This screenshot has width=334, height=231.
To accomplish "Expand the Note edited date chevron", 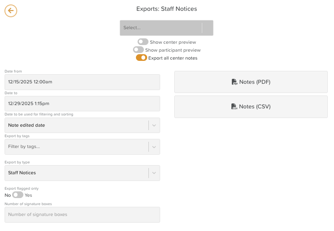I will (x=154, y=125).
